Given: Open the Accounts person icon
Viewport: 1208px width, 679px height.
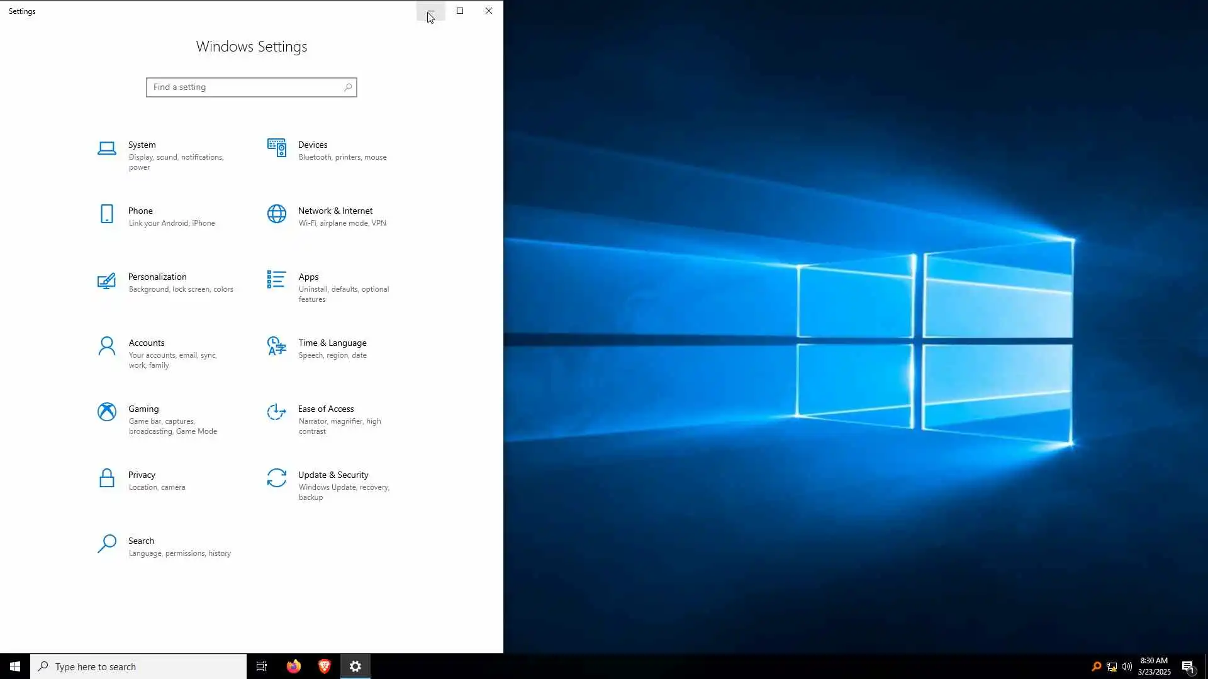Looking at the screenshot, I should click(x=107, y=346).
